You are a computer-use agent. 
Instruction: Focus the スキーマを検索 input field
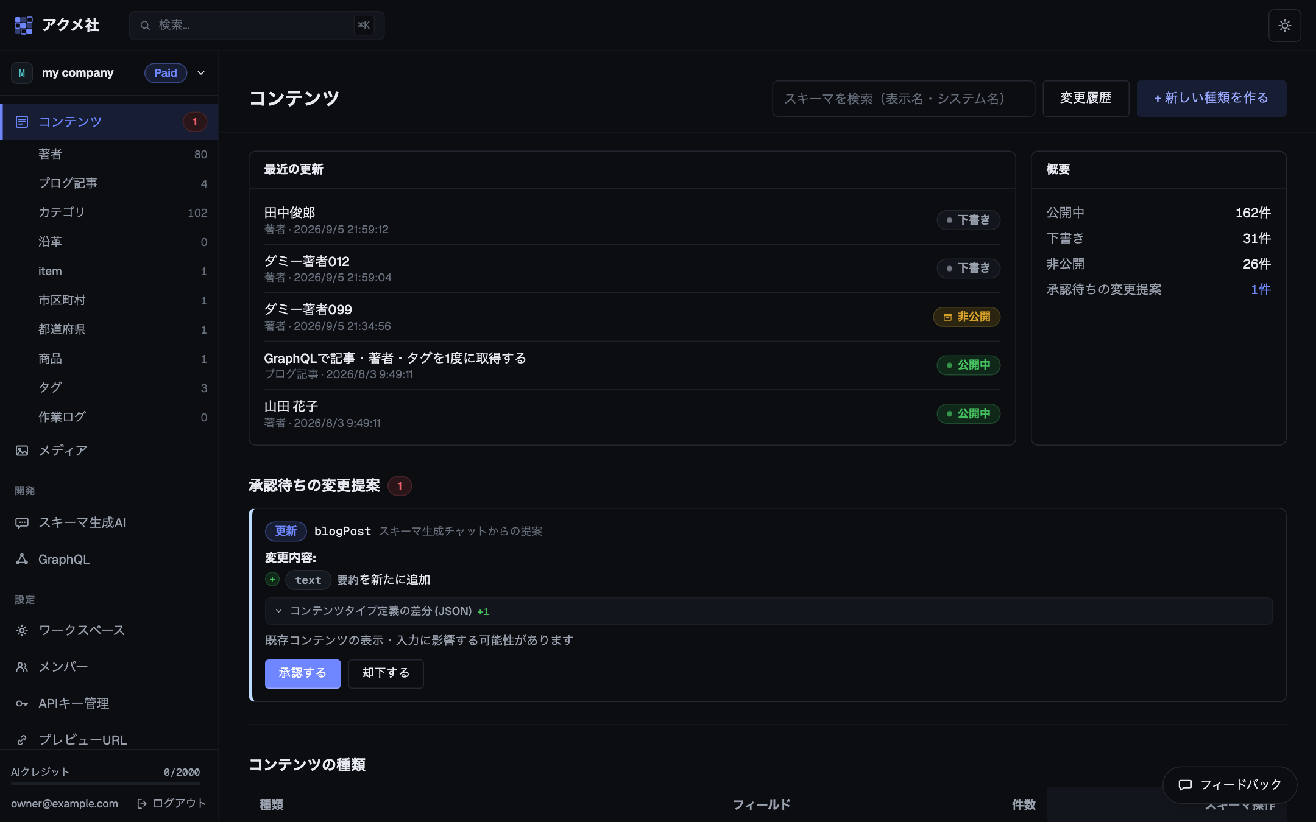click(904, 98)
